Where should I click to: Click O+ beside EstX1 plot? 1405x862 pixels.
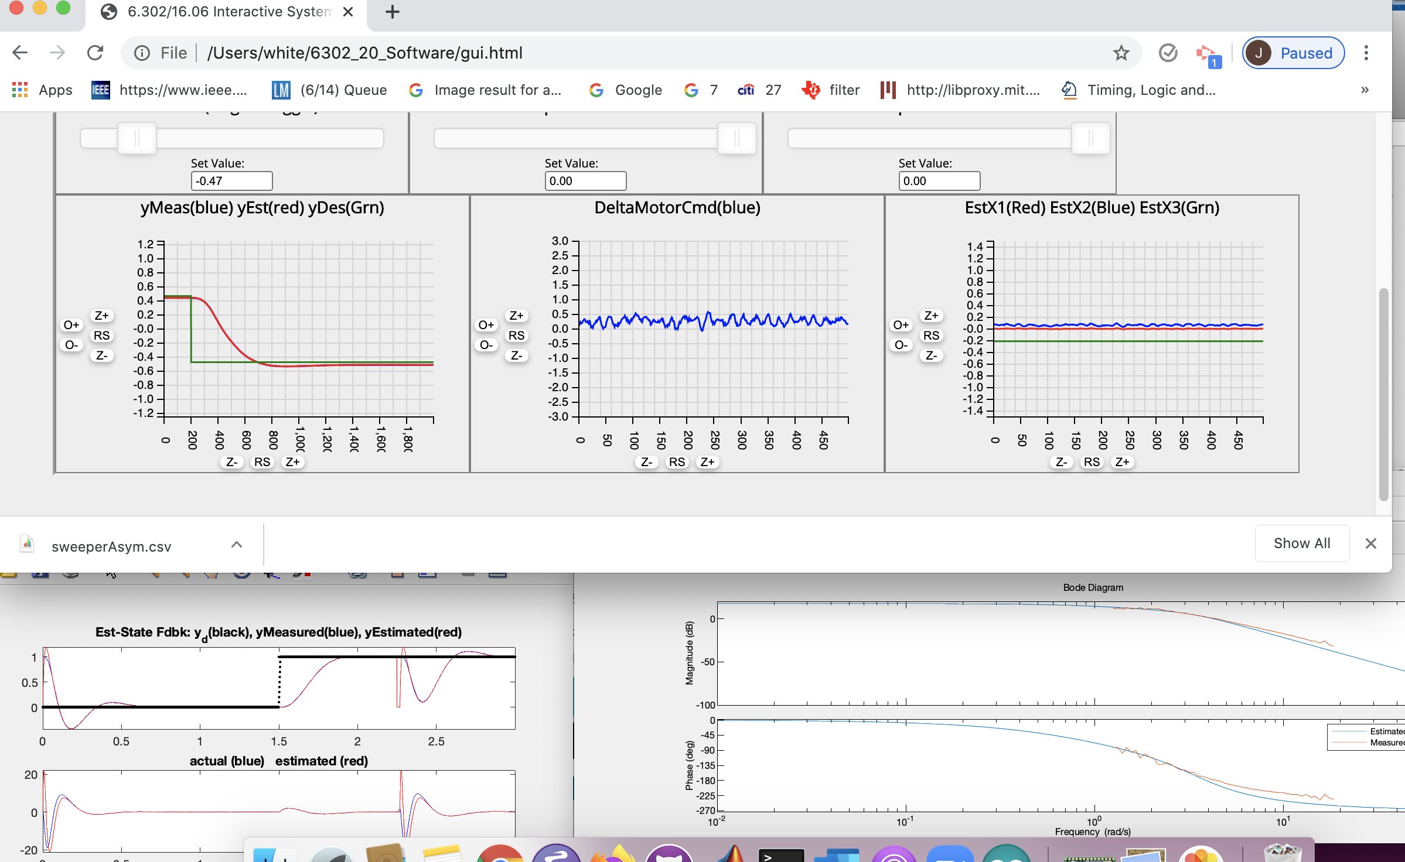[901, 325]
